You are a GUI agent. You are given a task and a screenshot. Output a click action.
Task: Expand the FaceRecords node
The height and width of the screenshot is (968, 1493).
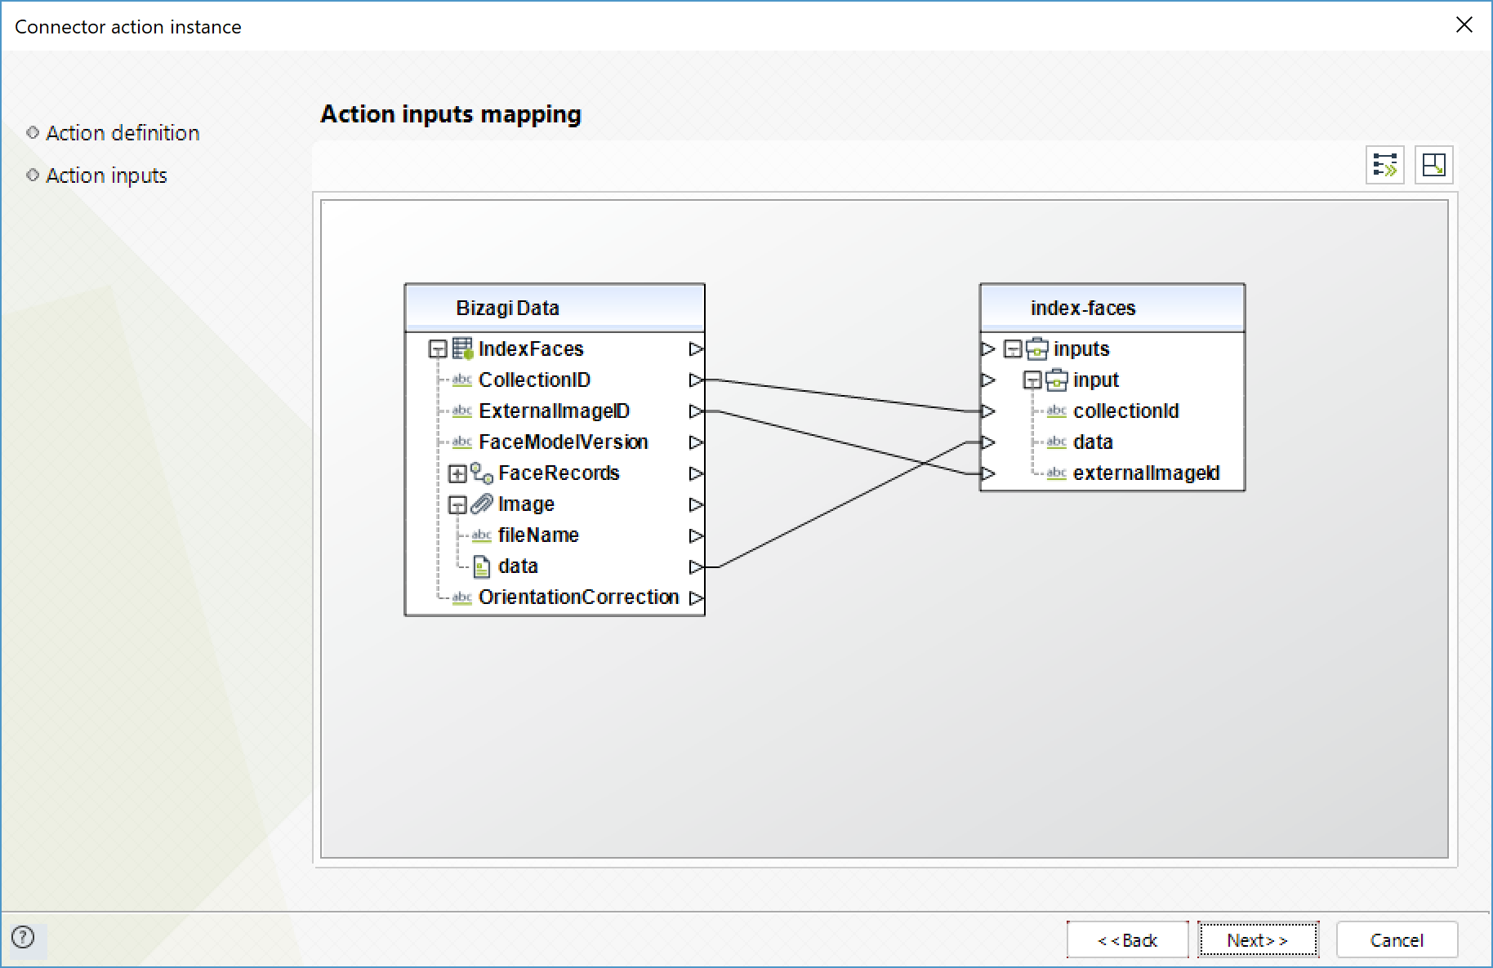click(x=457, y=474)
